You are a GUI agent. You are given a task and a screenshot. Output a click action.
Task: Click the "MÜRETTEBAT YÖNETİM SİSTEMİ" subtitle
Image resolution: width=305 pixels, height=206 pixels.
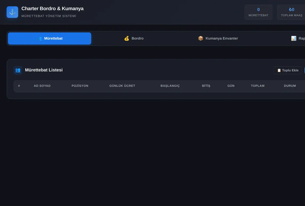coord(49,16)
